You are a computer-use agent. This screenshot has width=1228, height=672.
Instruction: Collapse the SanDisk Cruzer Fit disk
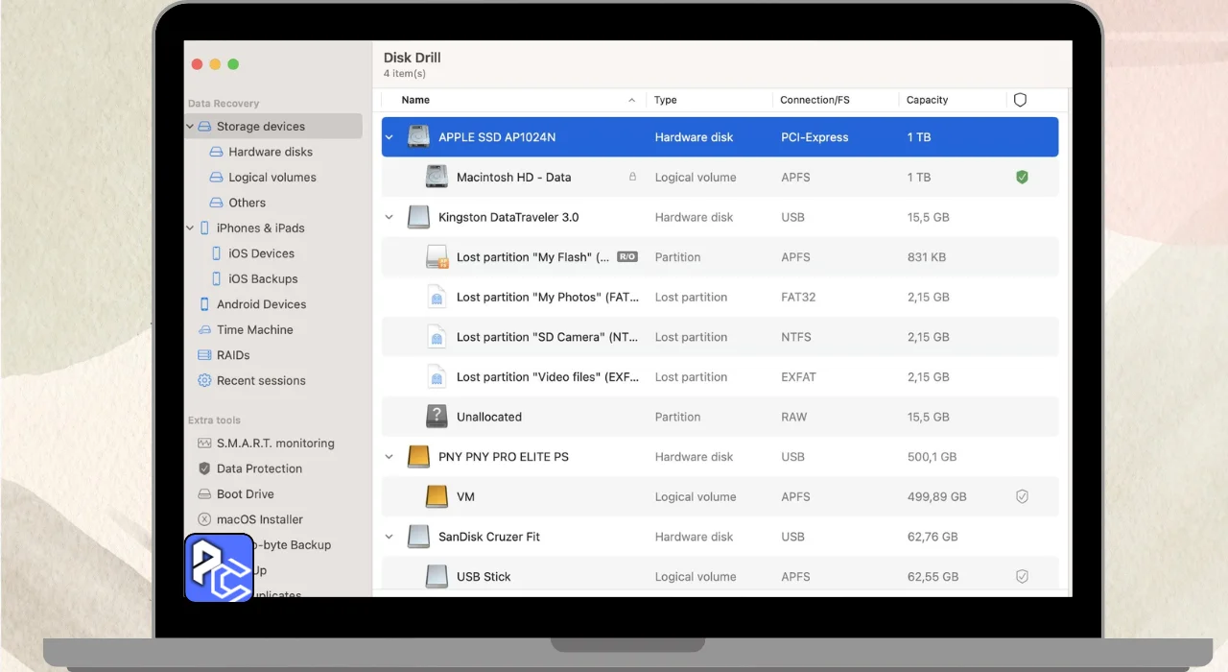[x=390, y=538]
